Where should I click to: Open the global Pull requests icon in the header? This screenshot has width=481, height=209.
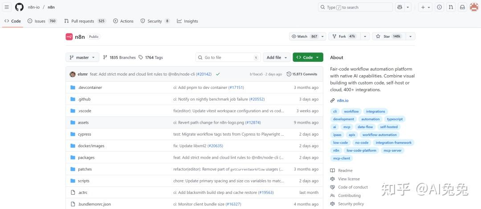[451, 7]
